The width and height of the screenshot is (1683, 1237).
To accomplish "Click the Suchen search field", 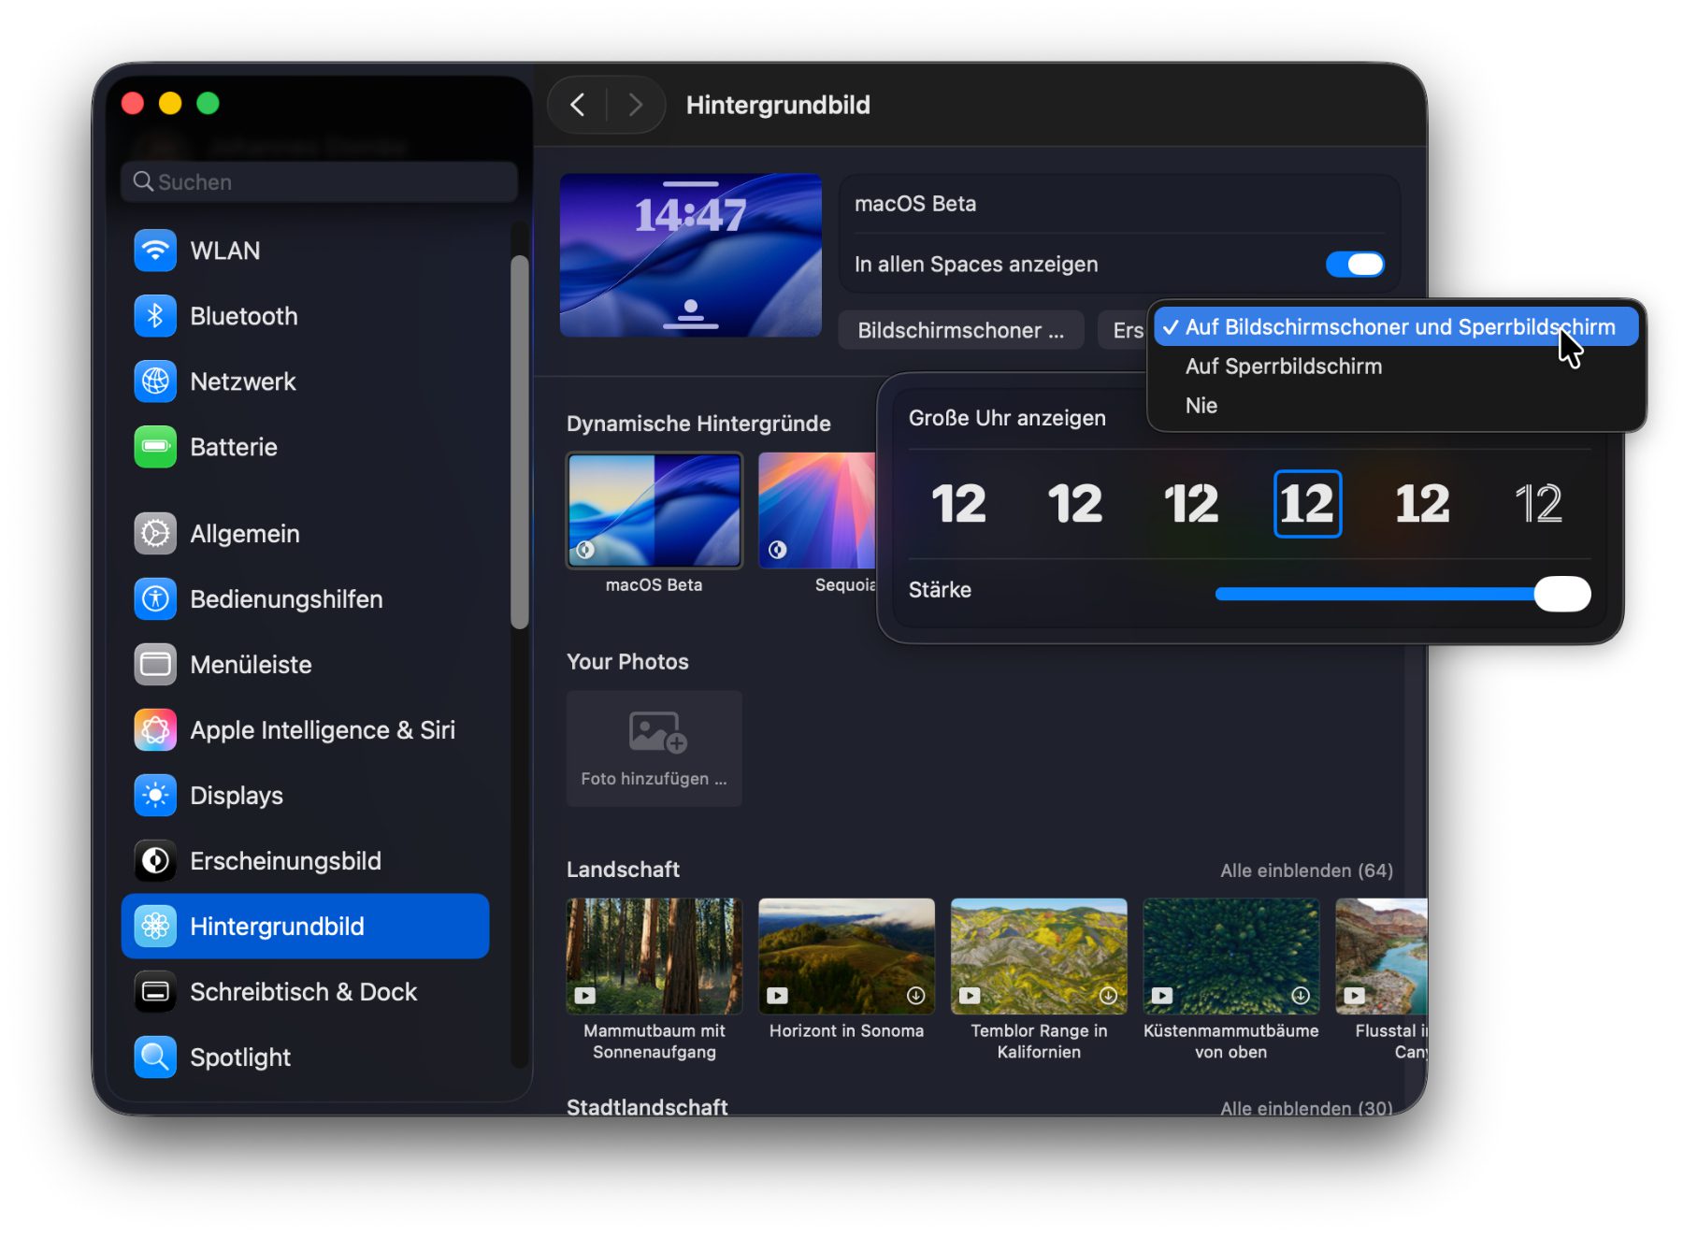I will coord(320,182).
